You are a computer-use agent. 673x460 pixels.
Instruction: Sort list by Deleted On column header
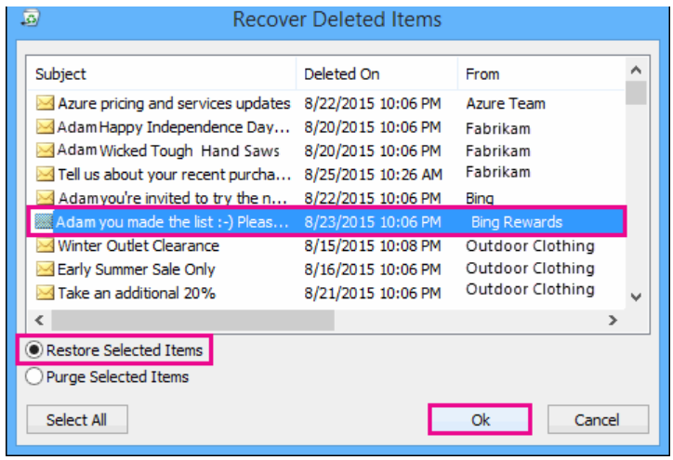[x=376, y=73]
